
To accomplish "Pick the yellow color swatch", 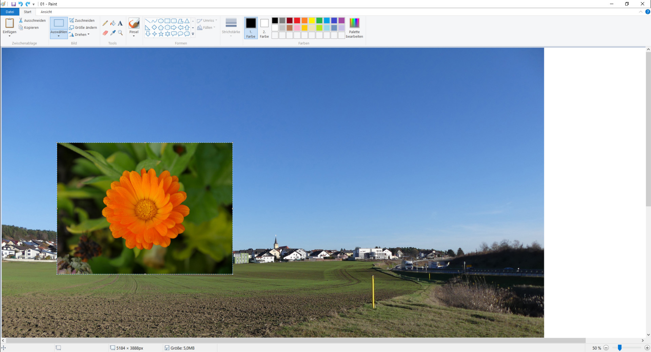I will point(312,21).
